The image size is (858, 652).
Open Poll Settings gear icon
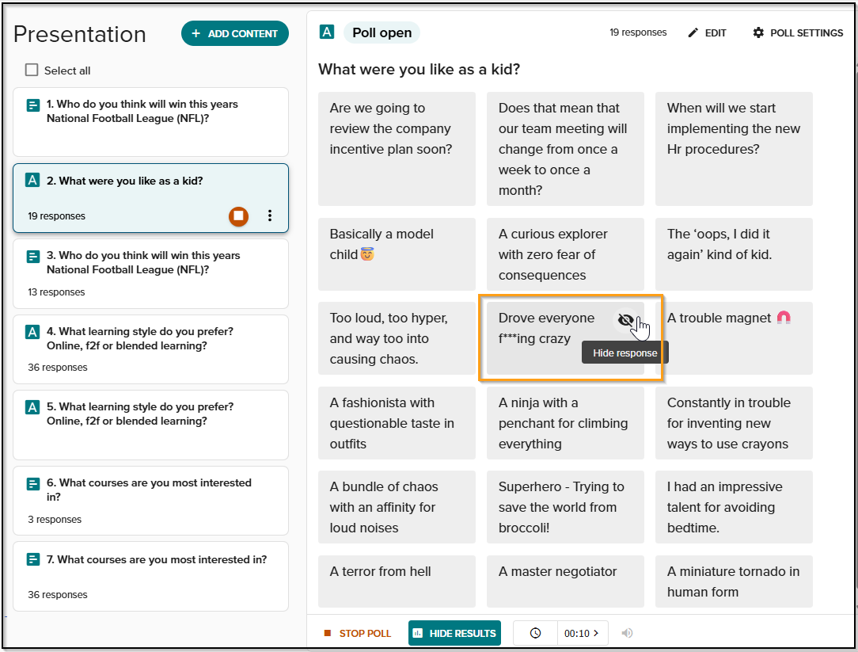[757, 32]
